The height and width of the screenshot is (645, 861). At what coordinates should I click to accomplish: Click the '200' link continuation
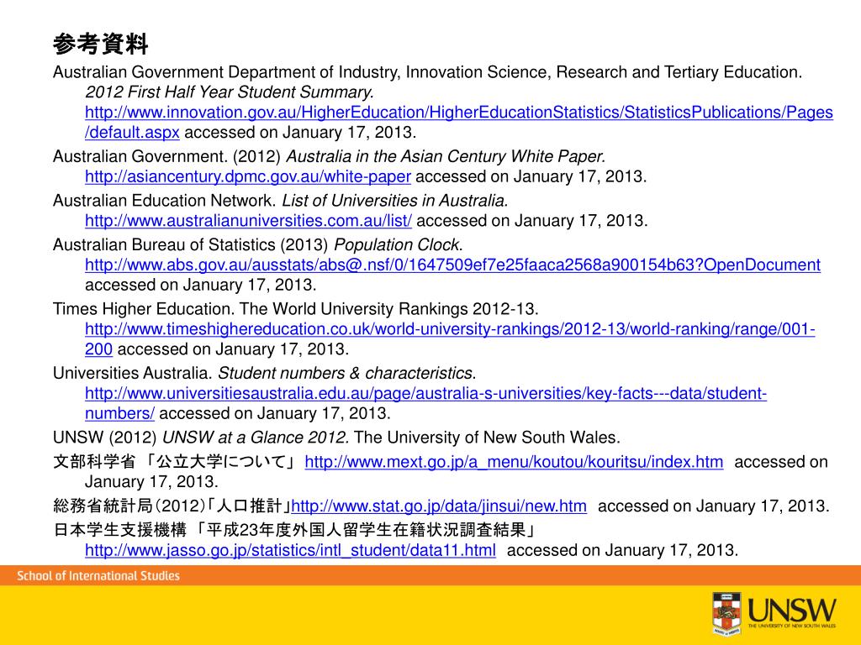pyautogui.click(x=99, y=349)
